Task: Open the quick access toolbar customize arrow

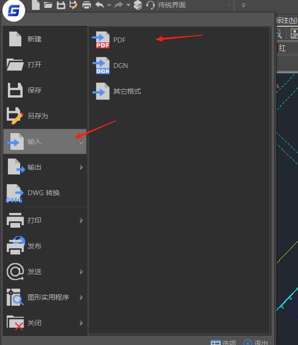Action: [x=243, y=5]
